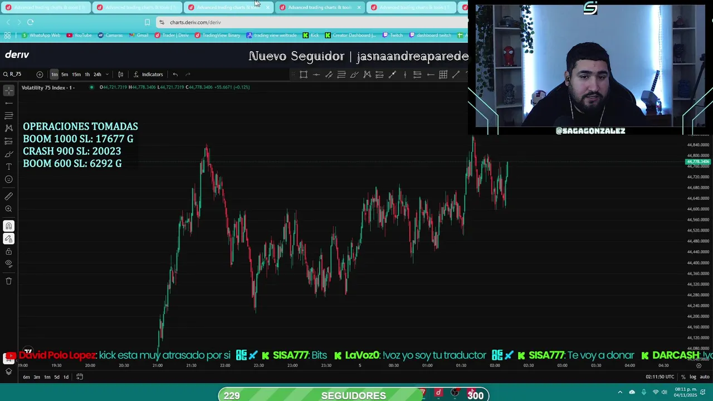Screen dimensions: 713x401
Task: Click grid icon in top favorites toolbar
Action: click(x=443, y=74)
